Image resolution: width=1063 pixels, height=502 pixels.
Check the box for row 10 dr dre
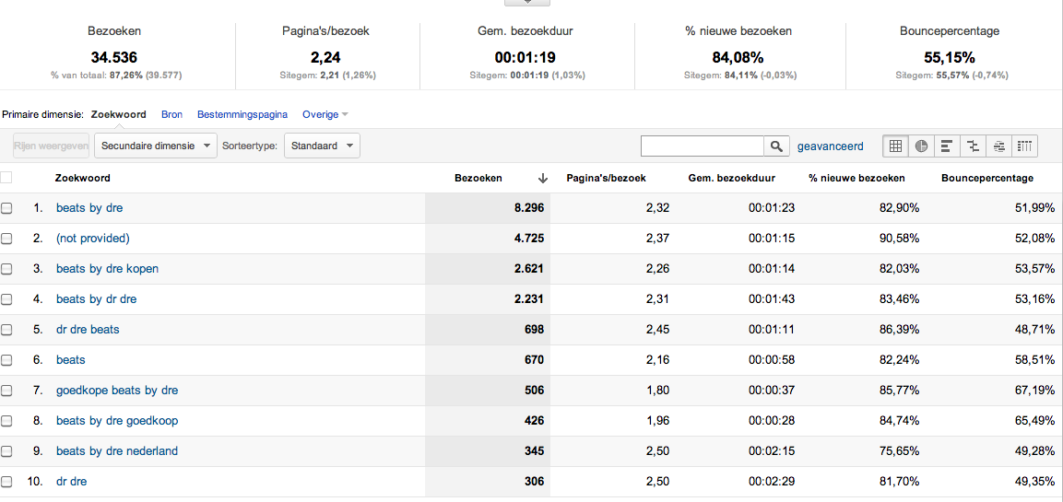6,482
